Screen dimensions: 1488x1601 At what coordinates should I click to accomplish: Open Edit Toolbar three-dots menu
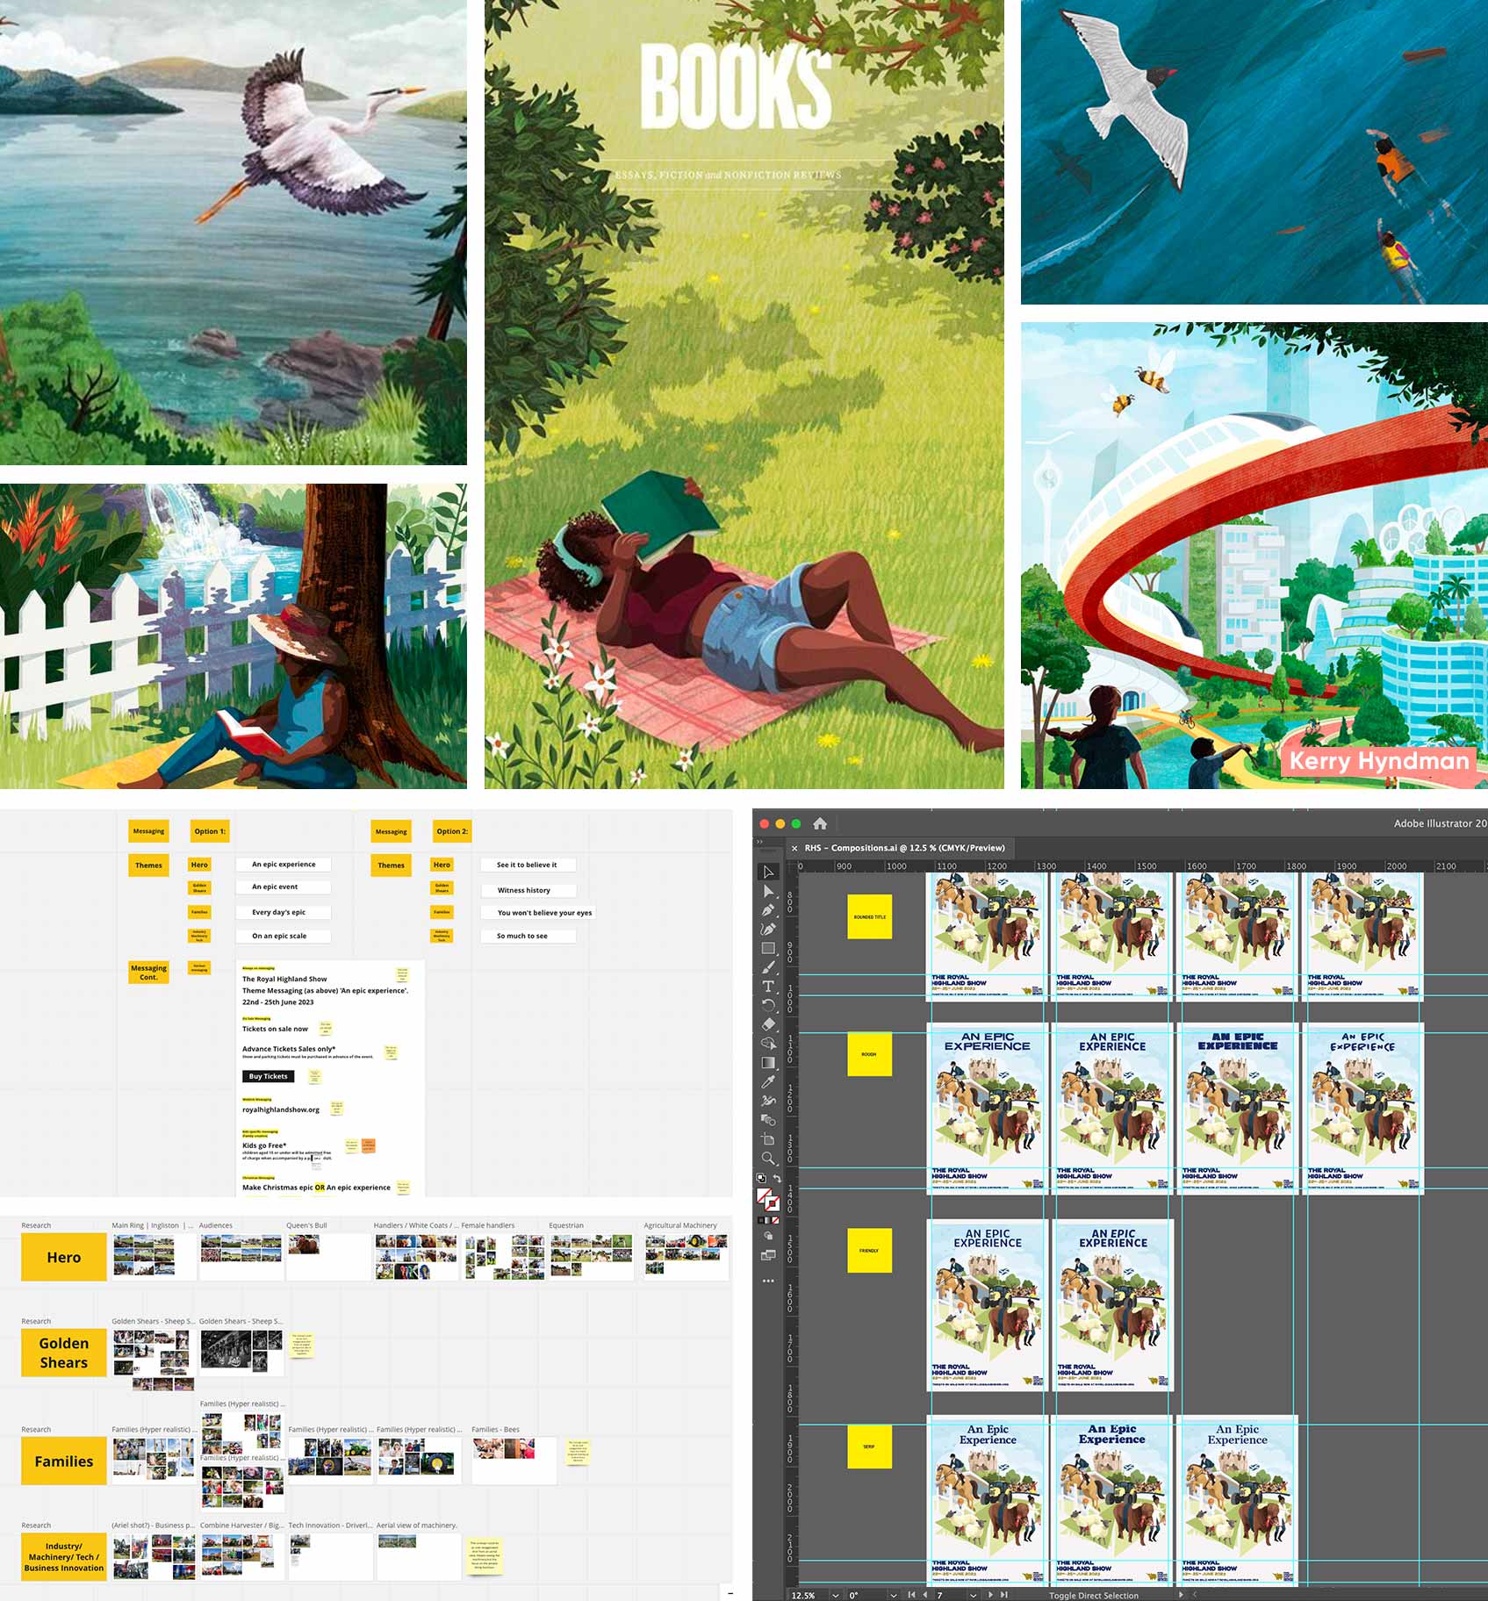[x=768, y=1281]
